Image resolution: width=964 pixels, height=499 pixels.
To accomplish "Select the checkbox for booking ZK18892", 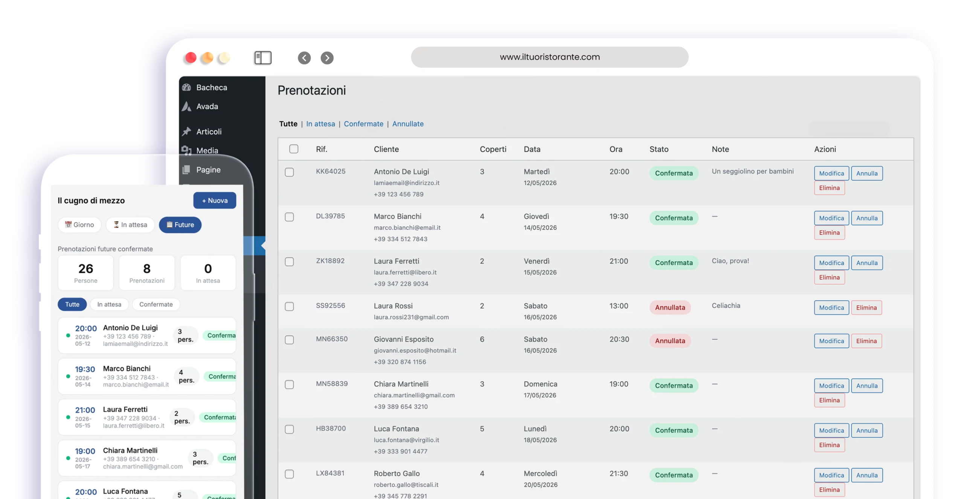I will click(289, 262).
